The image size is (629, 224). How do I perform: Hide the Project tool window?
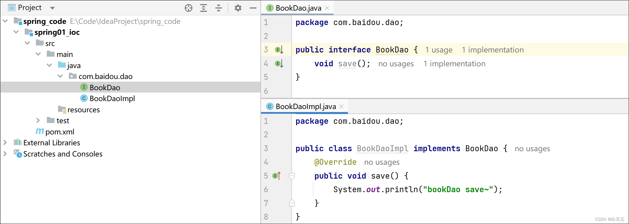coord(253,8)
